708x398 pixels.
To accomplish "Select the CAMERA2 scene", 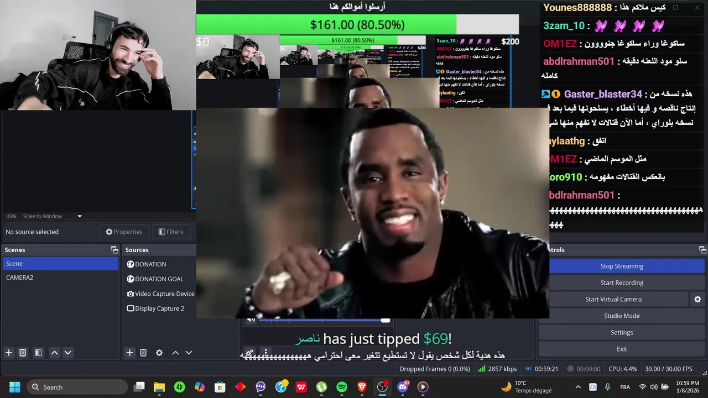I will click(x=60, y=277).
